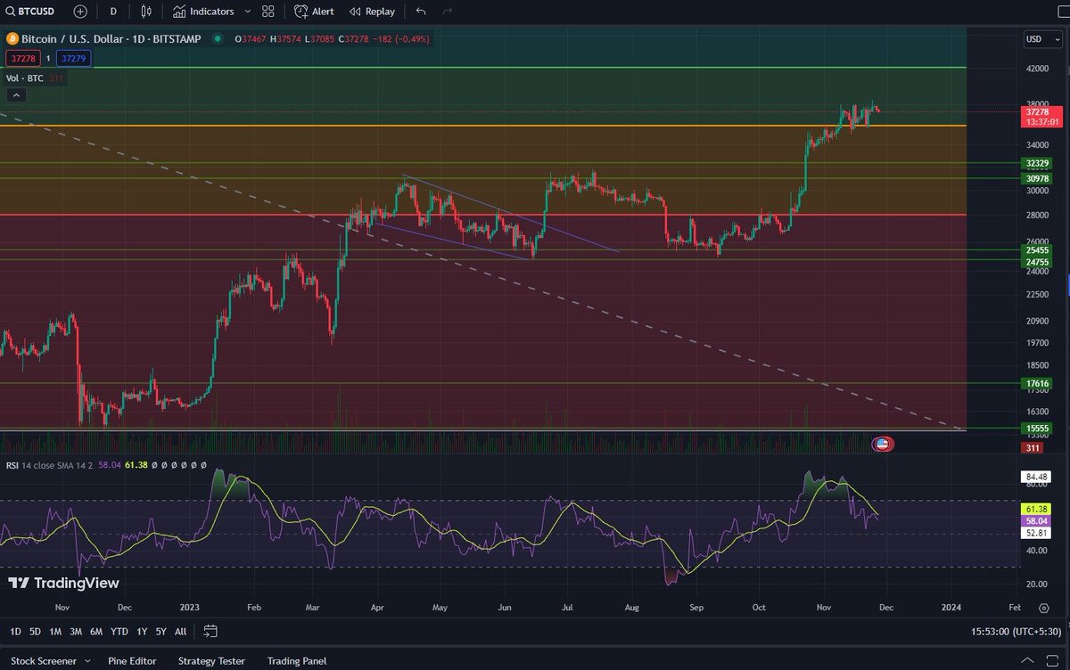The image size is (1070, 670).
Task: Select the 15555 horizontal line price label
Action: click(1039, 429)
